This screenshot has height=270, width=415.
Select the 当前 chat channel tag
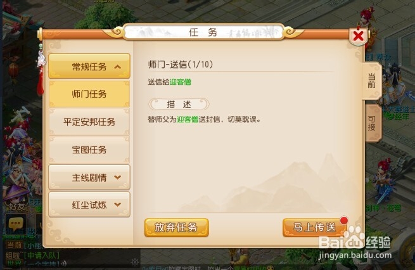pyautogui.click(x=14, y=245)
